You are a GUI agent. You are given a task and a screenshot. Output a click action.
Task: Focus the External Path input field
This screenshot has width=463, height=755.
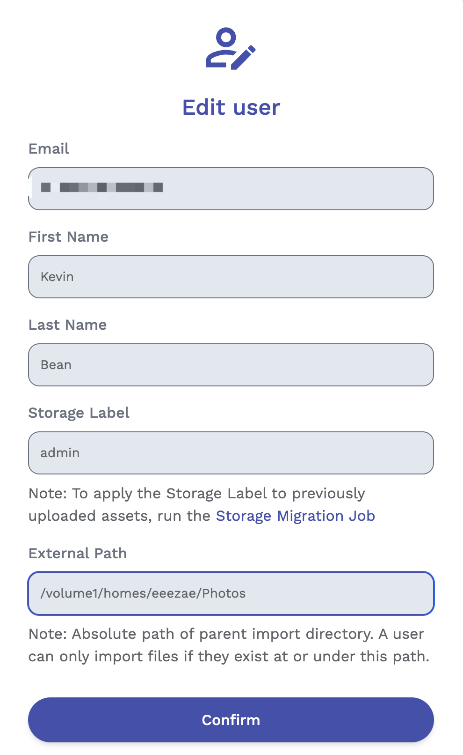(231, 593)
